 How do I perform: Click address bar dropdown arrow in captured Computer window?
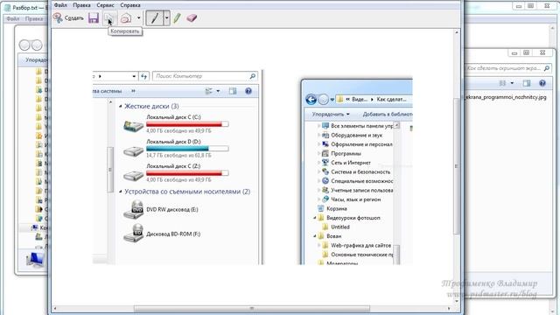click(x=134, y=76)
